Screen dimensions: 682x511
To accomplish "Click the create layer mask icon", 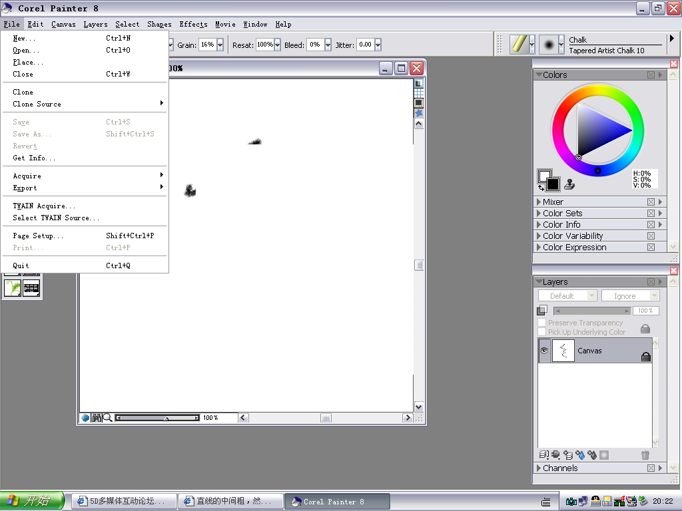I will tap(604, 455).
